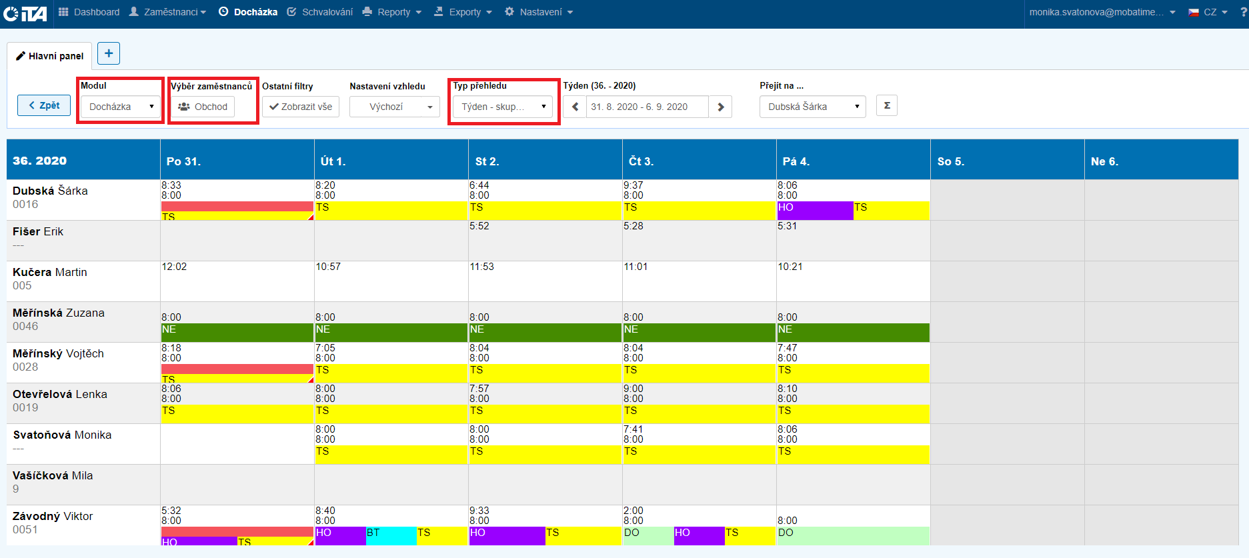Viewport: 1249px width, 558px height.
Task: Click the sigma summary button
Action: (886, 106)
